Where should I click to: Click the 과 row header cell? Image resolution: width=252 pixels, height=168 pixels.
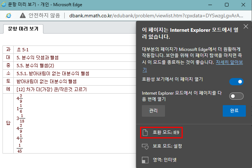[8, 49]
